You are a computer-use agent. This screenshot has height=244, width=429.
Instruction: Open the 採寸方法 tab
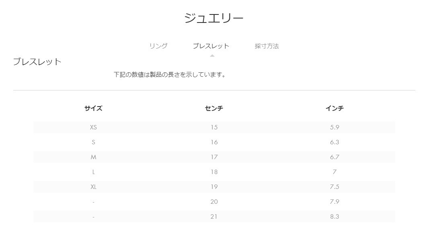[267, 46]
